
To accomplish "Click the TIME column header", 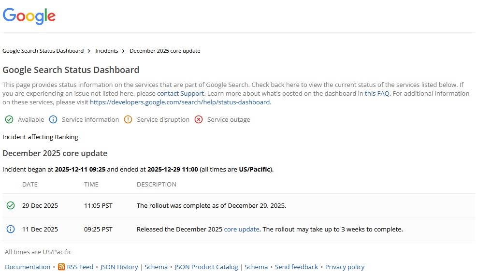I will [x=91, y=184].
